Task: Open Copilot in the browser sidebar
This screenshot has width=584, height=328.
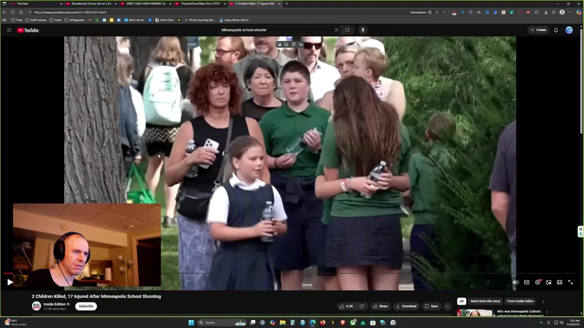Action: pyautogui.click(x=579, y=12)
